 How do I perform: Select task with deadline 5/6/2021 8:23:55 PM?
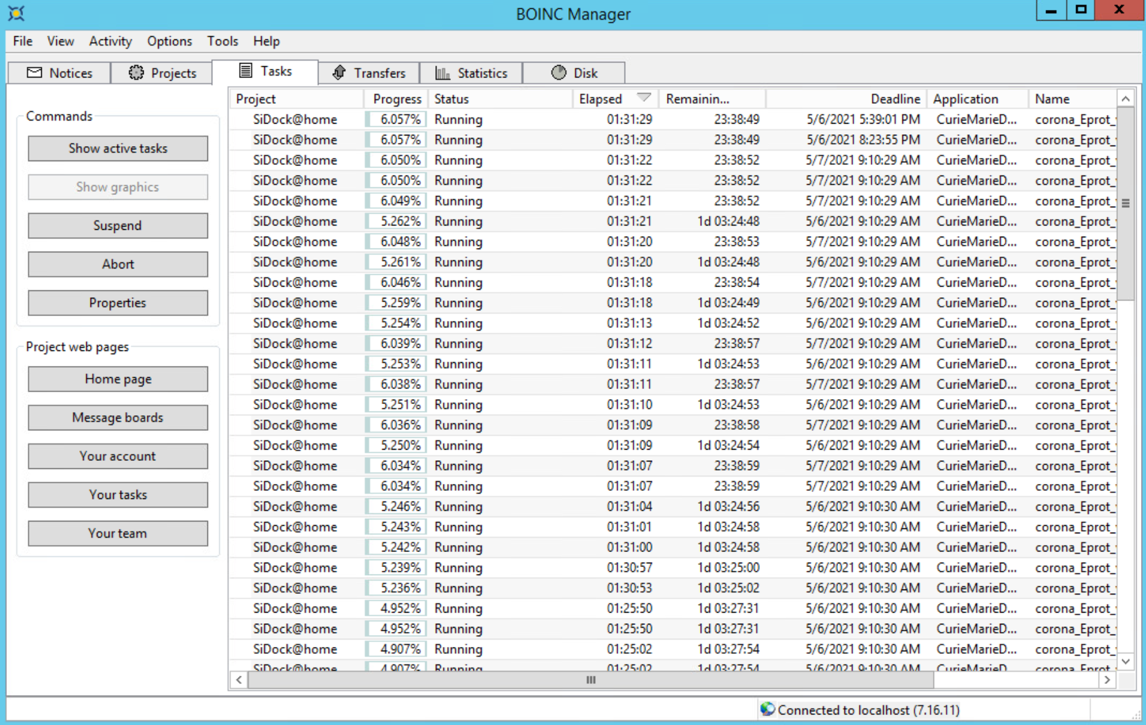click(673, 140)
